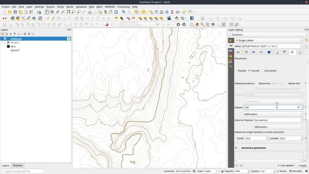Click the Zoom Full extent icon
Screen dimensions: 309x174
(68, 12)
